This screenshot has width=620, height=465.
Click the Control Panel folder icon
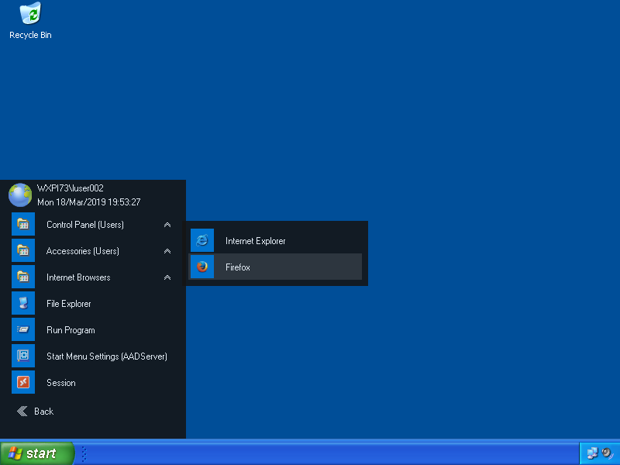[23, 225]
